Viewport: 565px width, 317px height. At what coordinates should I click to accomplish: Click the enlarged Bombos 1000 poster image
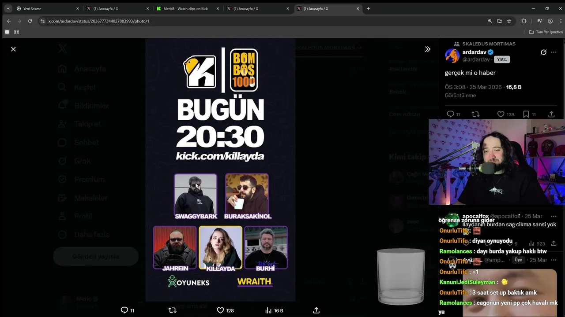[220, 170]
